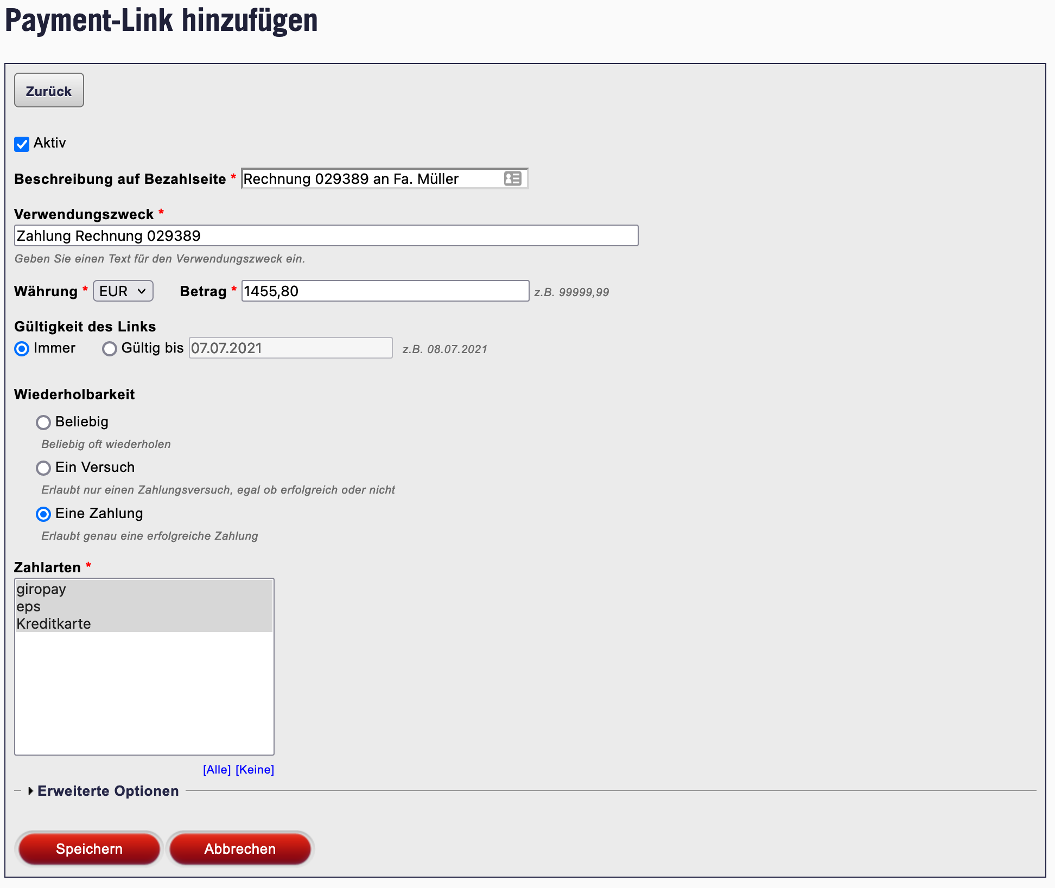Image resolution: width=1055 pixels, height=888 pixels.
Task: Click the Gültig bis date field
Action: (290, 348)
